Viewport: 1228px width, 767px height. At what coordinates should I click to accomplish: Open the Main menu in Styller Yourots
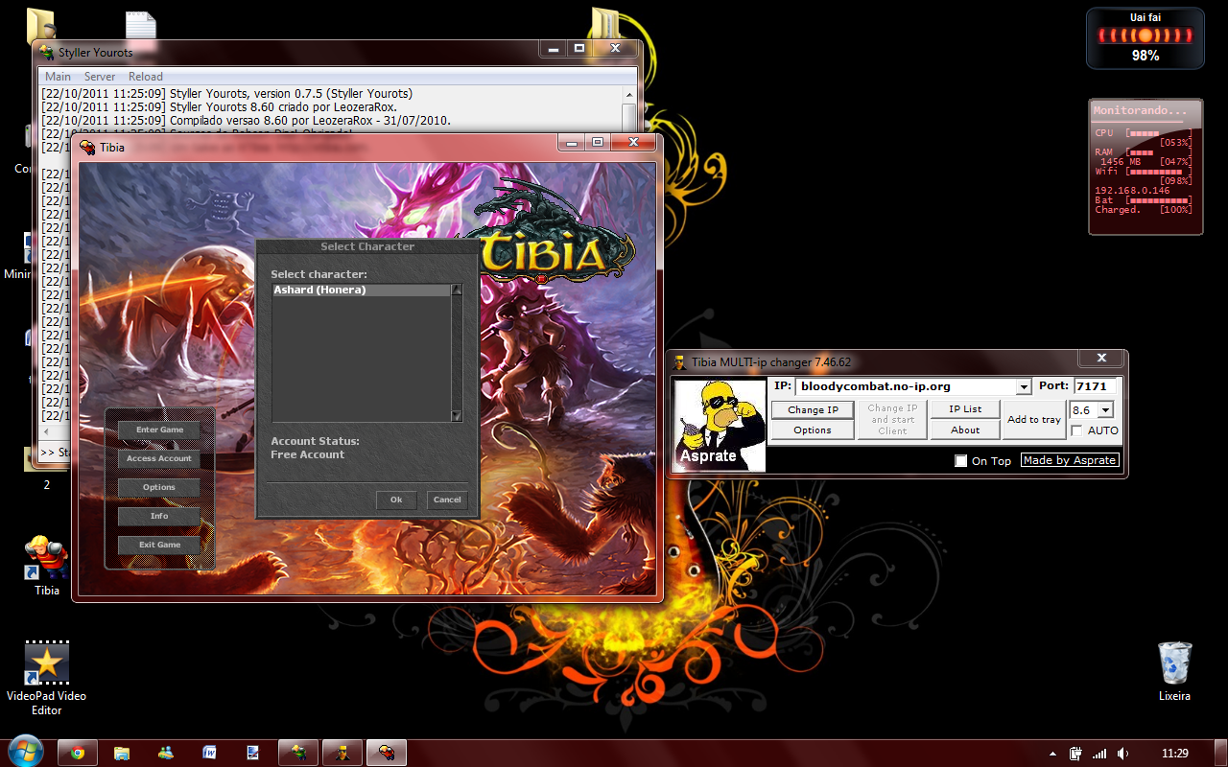click(x=58, y=77)
